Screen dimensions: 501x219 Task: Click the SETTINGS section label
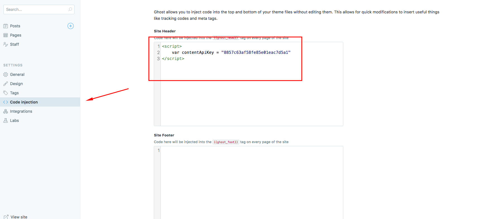pyautogui.click(x=13, y=65)
